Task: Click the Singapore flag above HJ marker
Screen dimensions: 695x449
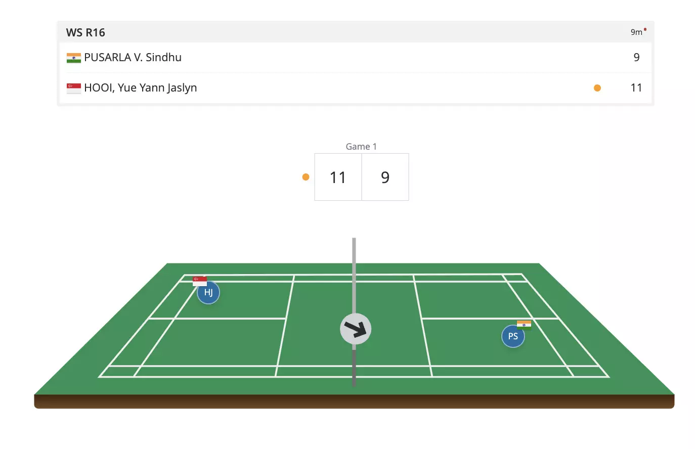Action: [x=200, y=281]
